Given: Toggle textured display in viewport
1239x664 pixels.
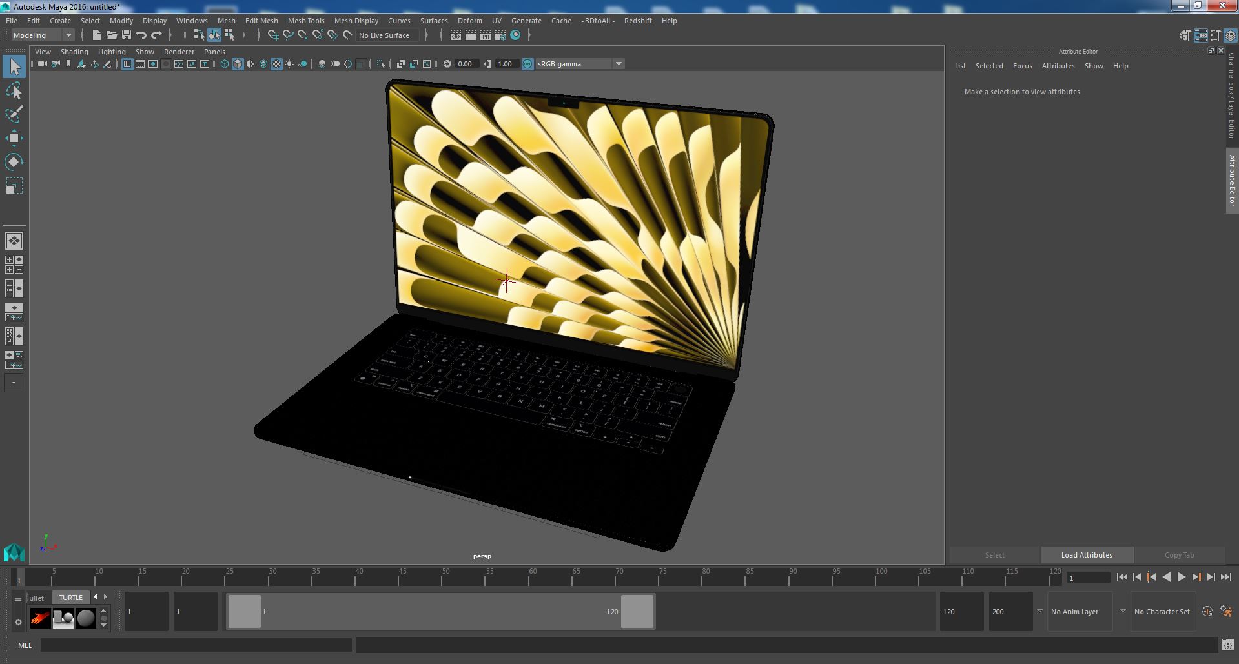Looking at the screenshot, I should tap(276, 64).
